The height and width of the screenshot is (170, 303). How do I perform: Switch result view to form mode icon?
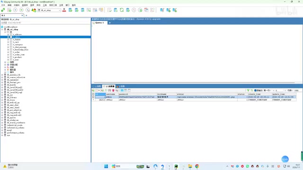click(125, 90)
